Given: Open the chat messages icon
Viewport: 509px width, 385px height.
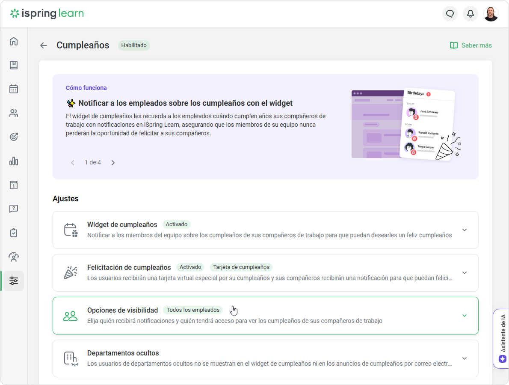Looking at the screenshot, I should tap(450, 14).
